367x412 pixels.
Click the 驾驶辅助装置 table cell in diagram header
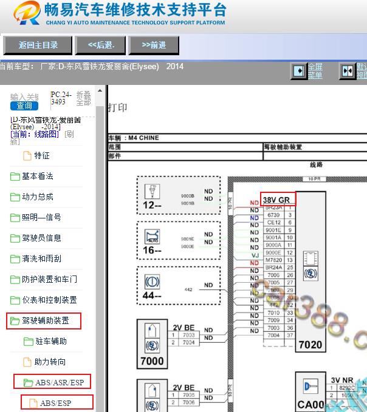pyautogui.click(x=315, y=147)
